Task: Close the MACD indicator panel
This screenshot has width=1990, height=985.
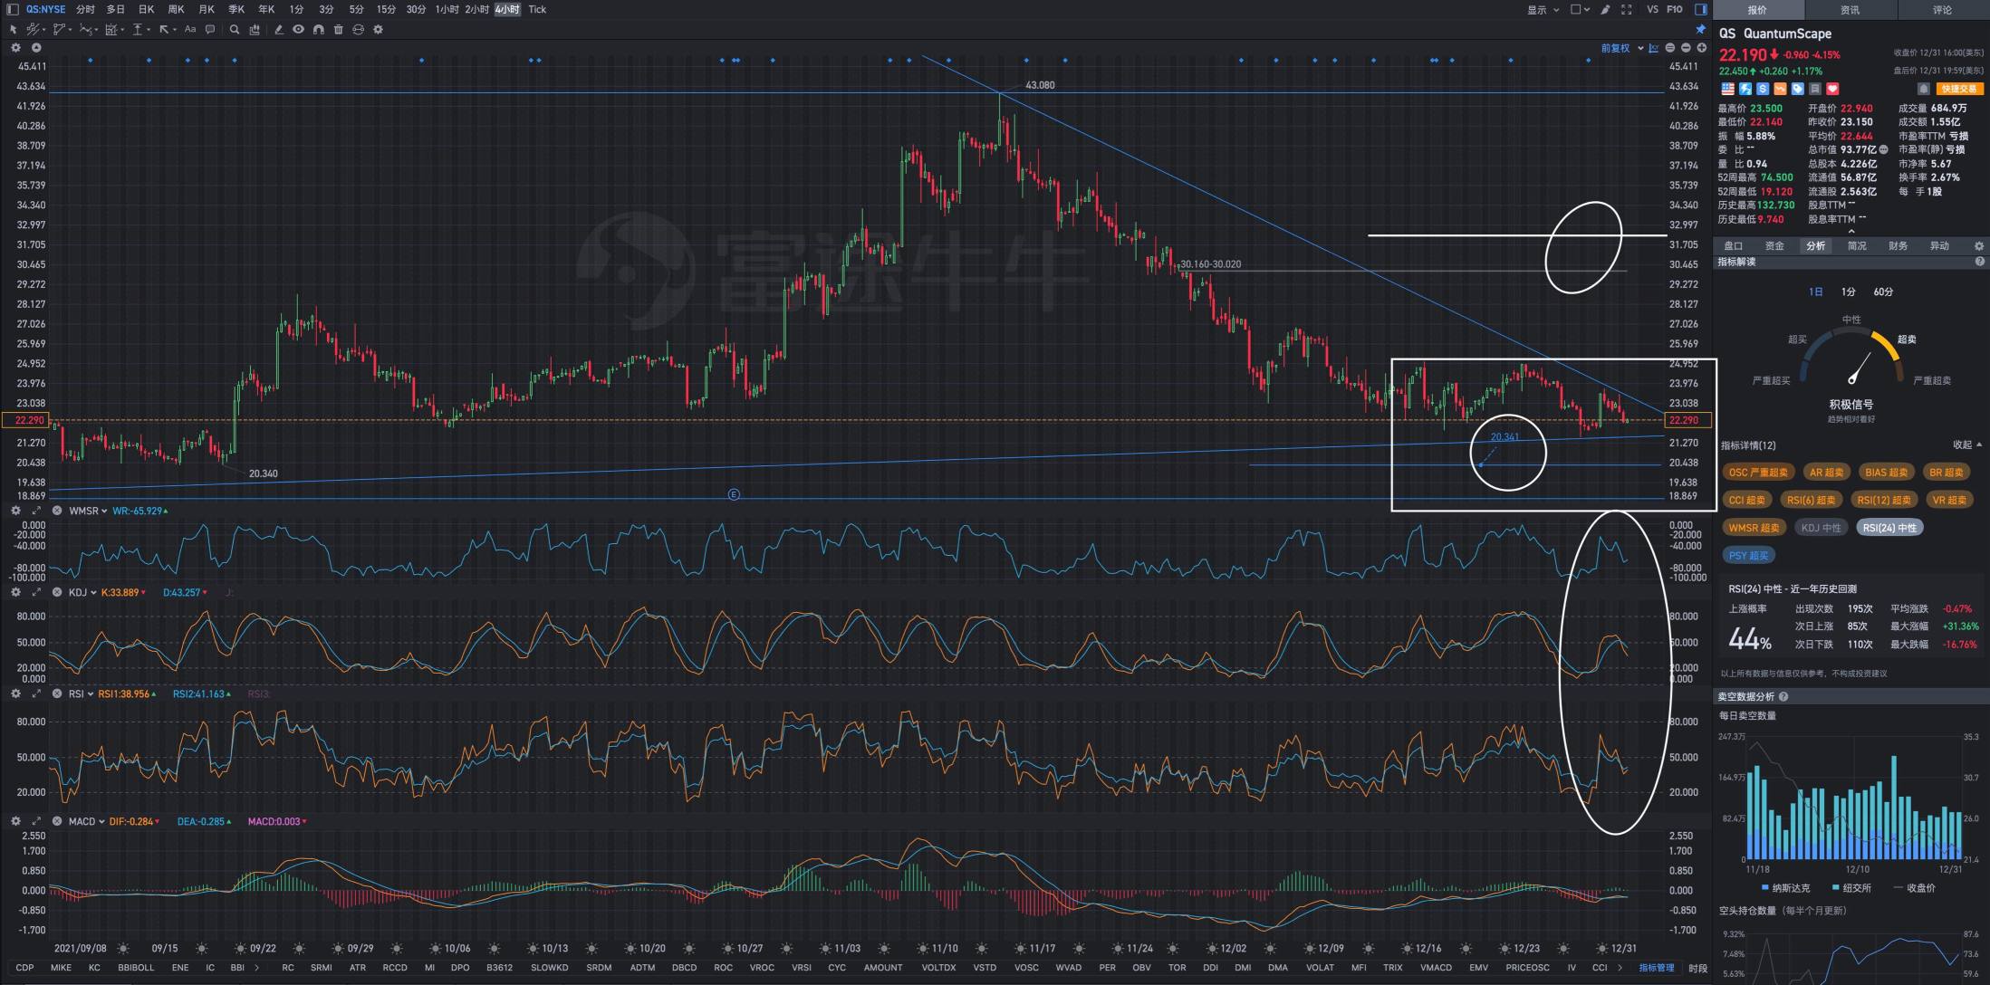Action: 57,821
